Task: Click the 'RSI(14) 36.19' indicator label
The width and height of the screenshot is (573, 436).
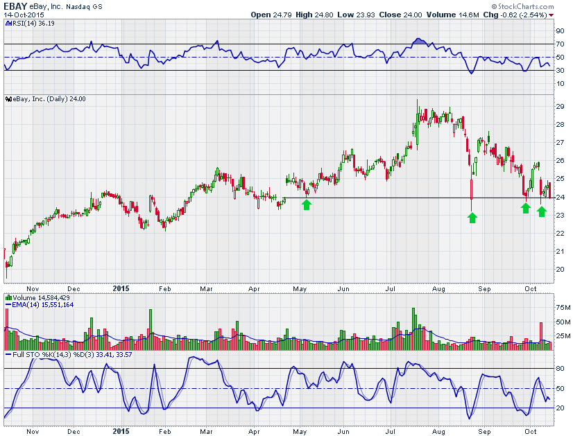Action: click(33, 24)
